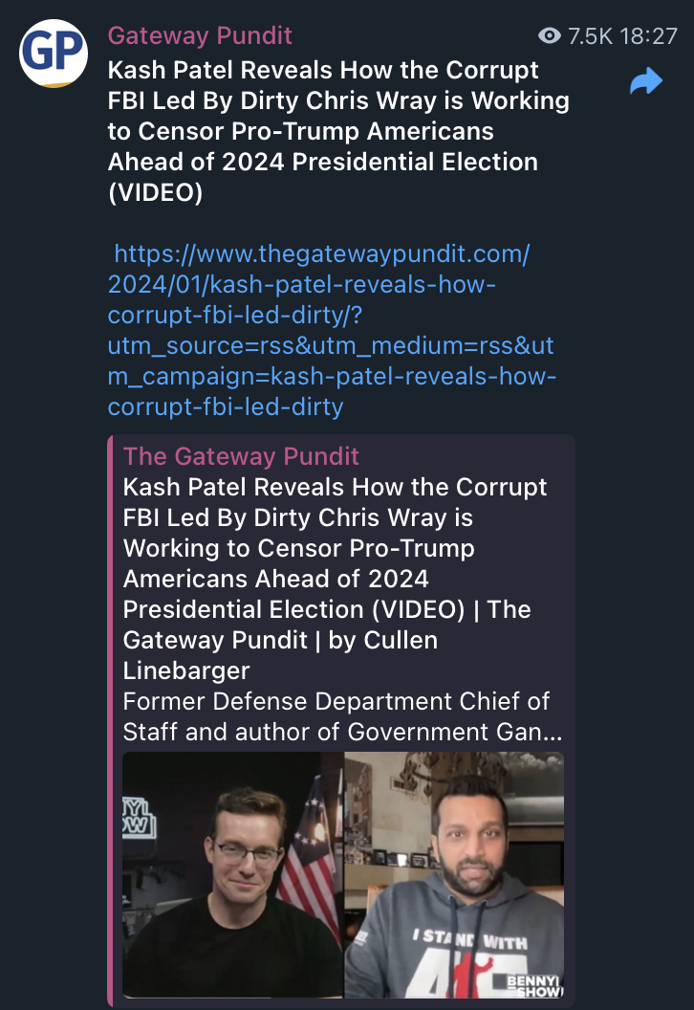Tap the blue forward arrow icon
694x1010 pixels.
(645, 81)
